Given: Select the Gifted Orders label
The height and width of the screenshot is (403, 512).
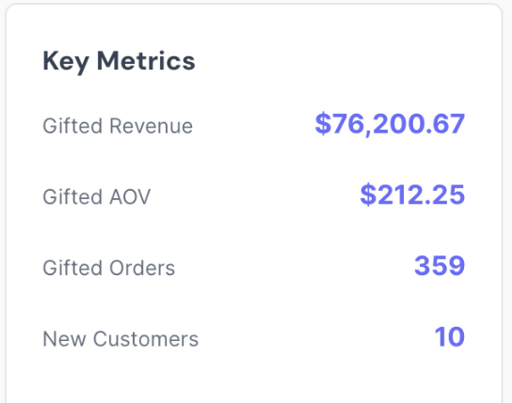Looking at the screenshot, I should (109, 268).
